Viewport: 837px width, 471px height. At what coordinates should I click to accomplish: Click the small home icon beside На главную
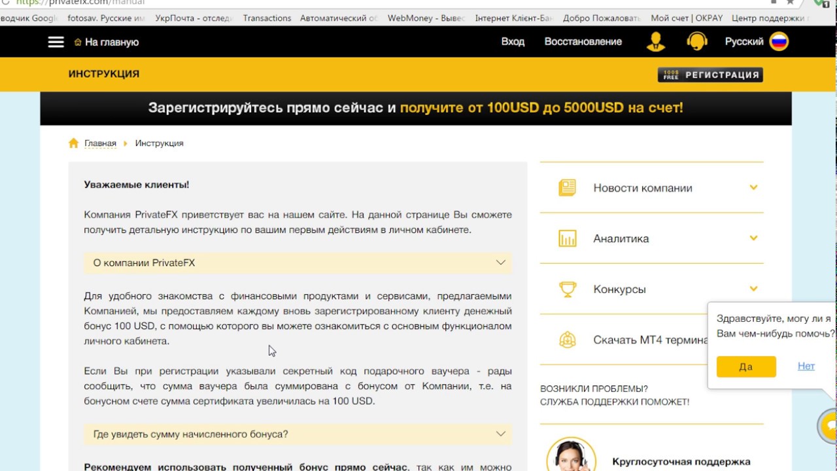click(78, 42)
